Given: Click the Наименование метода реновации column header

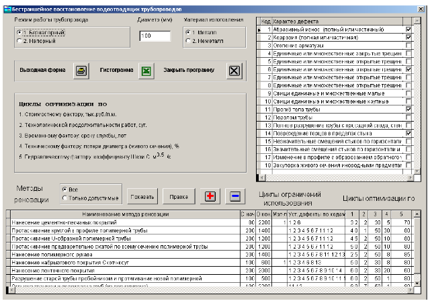Looking at the screenshot, I should point(126,214).
